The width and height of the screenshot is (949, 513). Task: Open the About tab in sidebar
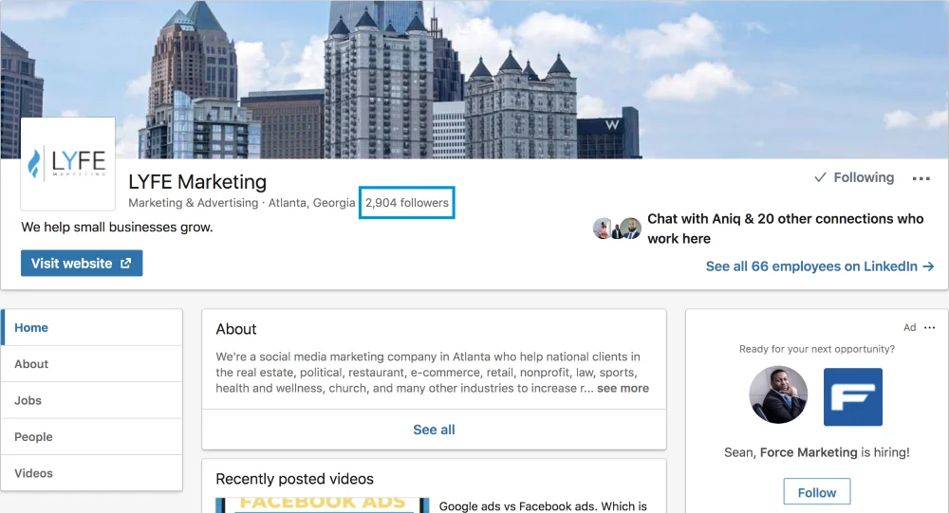92,363
